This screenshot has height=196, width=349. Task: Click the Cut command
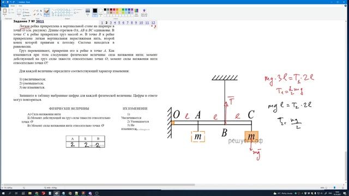tap(11, 10)
